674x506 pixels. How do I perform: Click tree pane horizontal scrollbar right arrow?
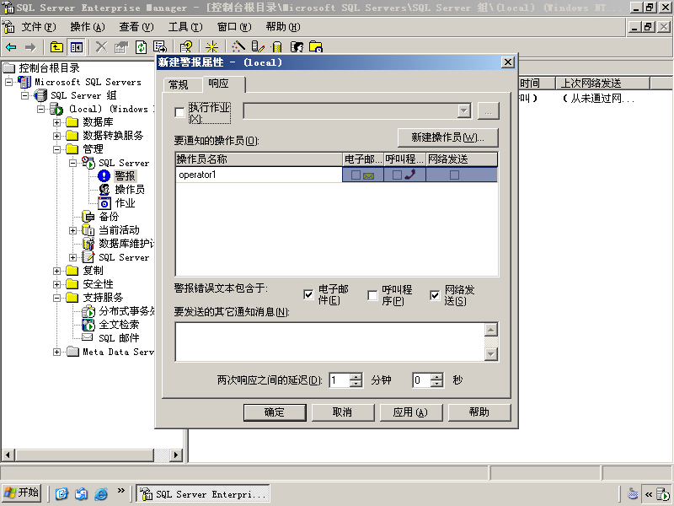pyautogui.click(x=175, y=455)
